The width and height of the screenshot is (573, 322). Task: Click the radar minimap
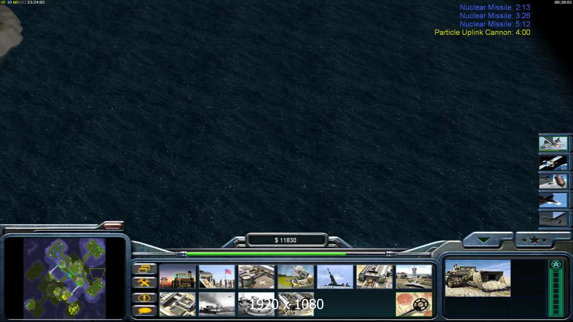65,278
